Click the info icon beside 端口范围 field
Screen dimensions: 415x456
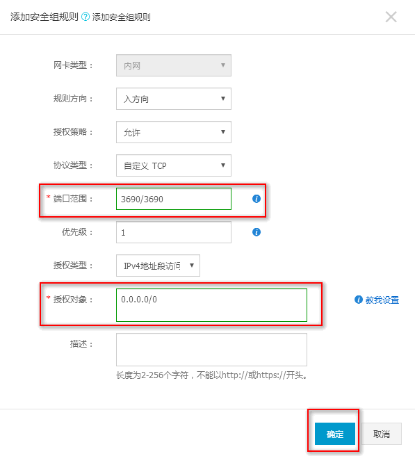257,199
